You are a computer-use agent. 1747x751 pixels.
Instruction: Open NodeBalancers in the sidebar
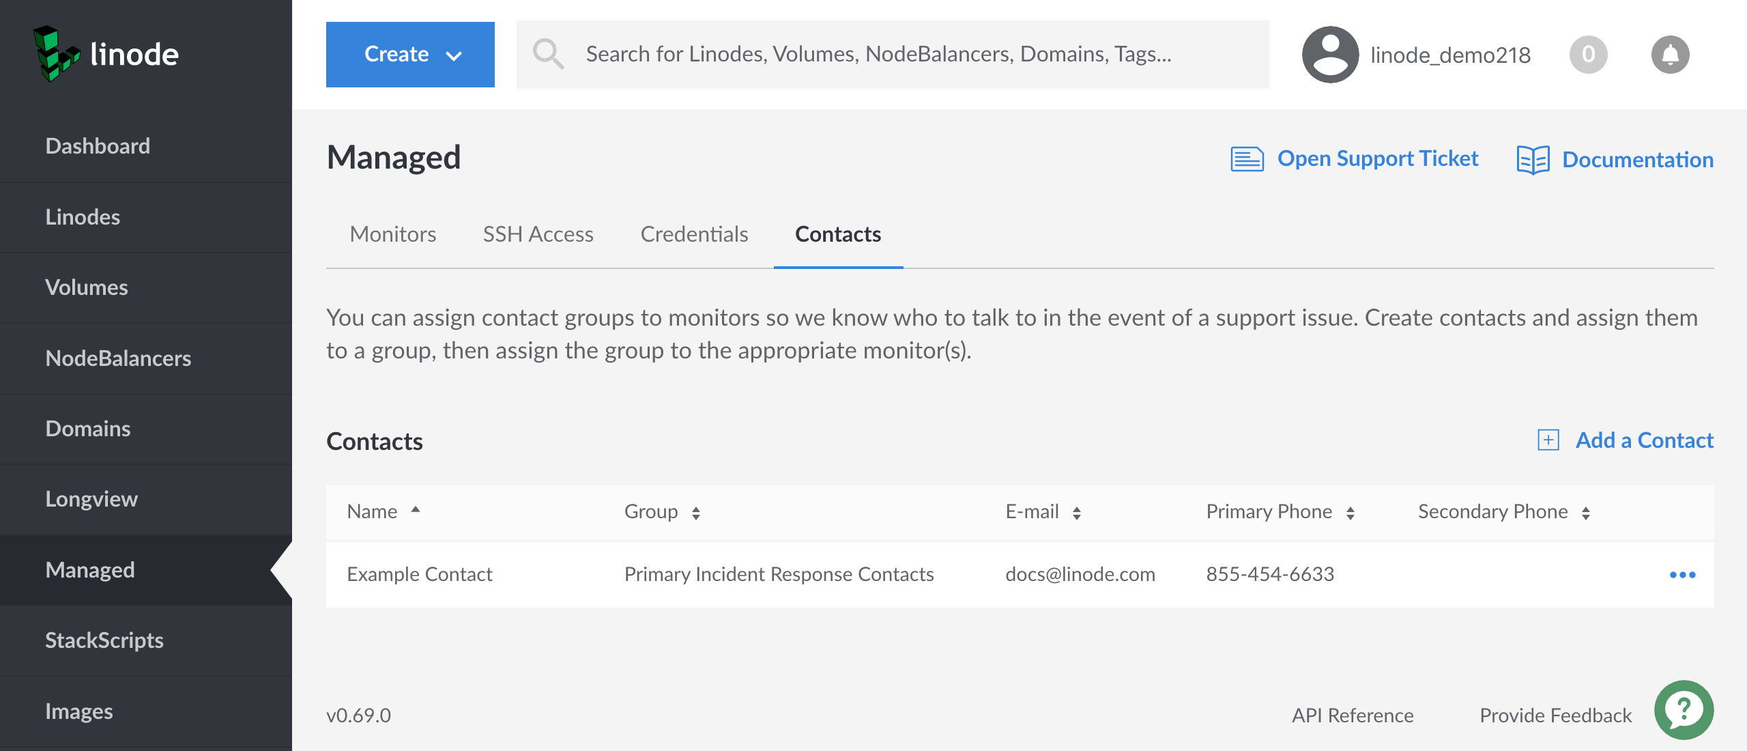[118, 358]
